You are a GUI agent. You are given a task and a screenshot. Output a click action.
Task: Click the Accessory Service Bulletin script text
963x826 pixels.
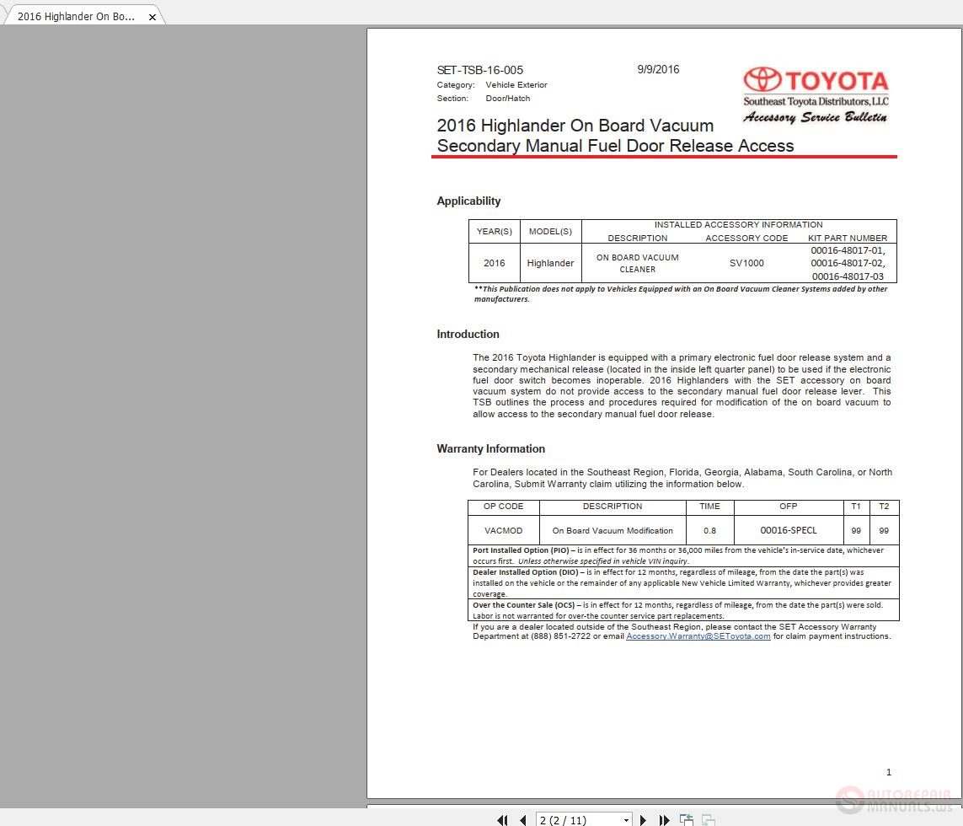(815, 117)
